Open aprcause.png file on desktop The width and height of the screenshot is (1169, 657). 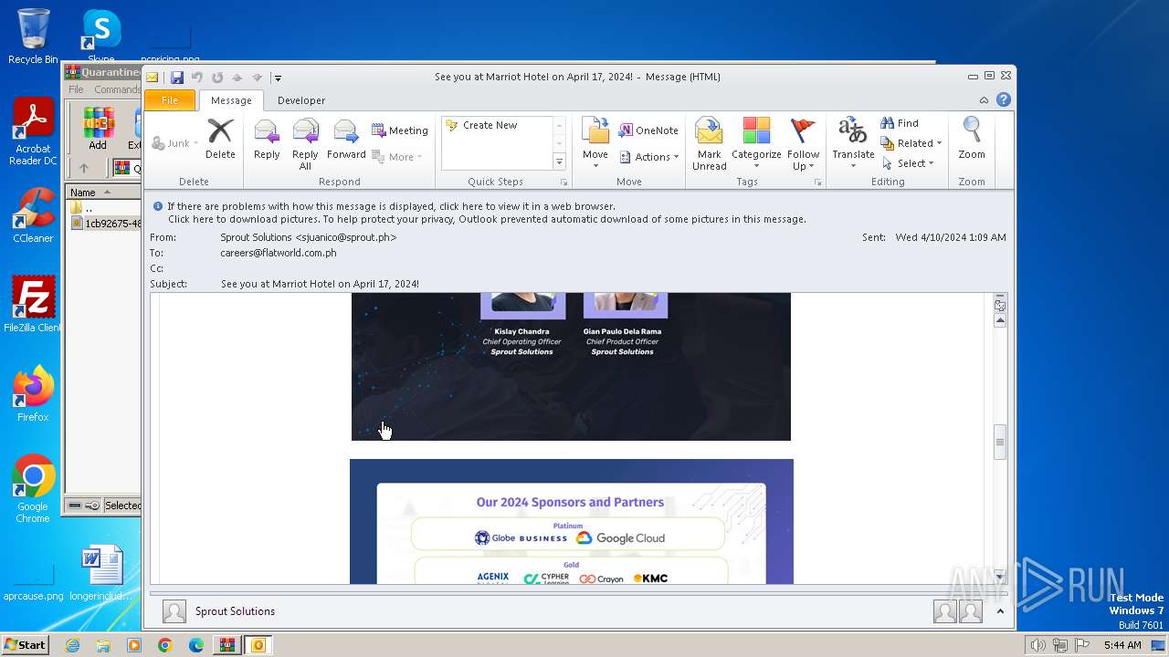click(x=33, y=584)
